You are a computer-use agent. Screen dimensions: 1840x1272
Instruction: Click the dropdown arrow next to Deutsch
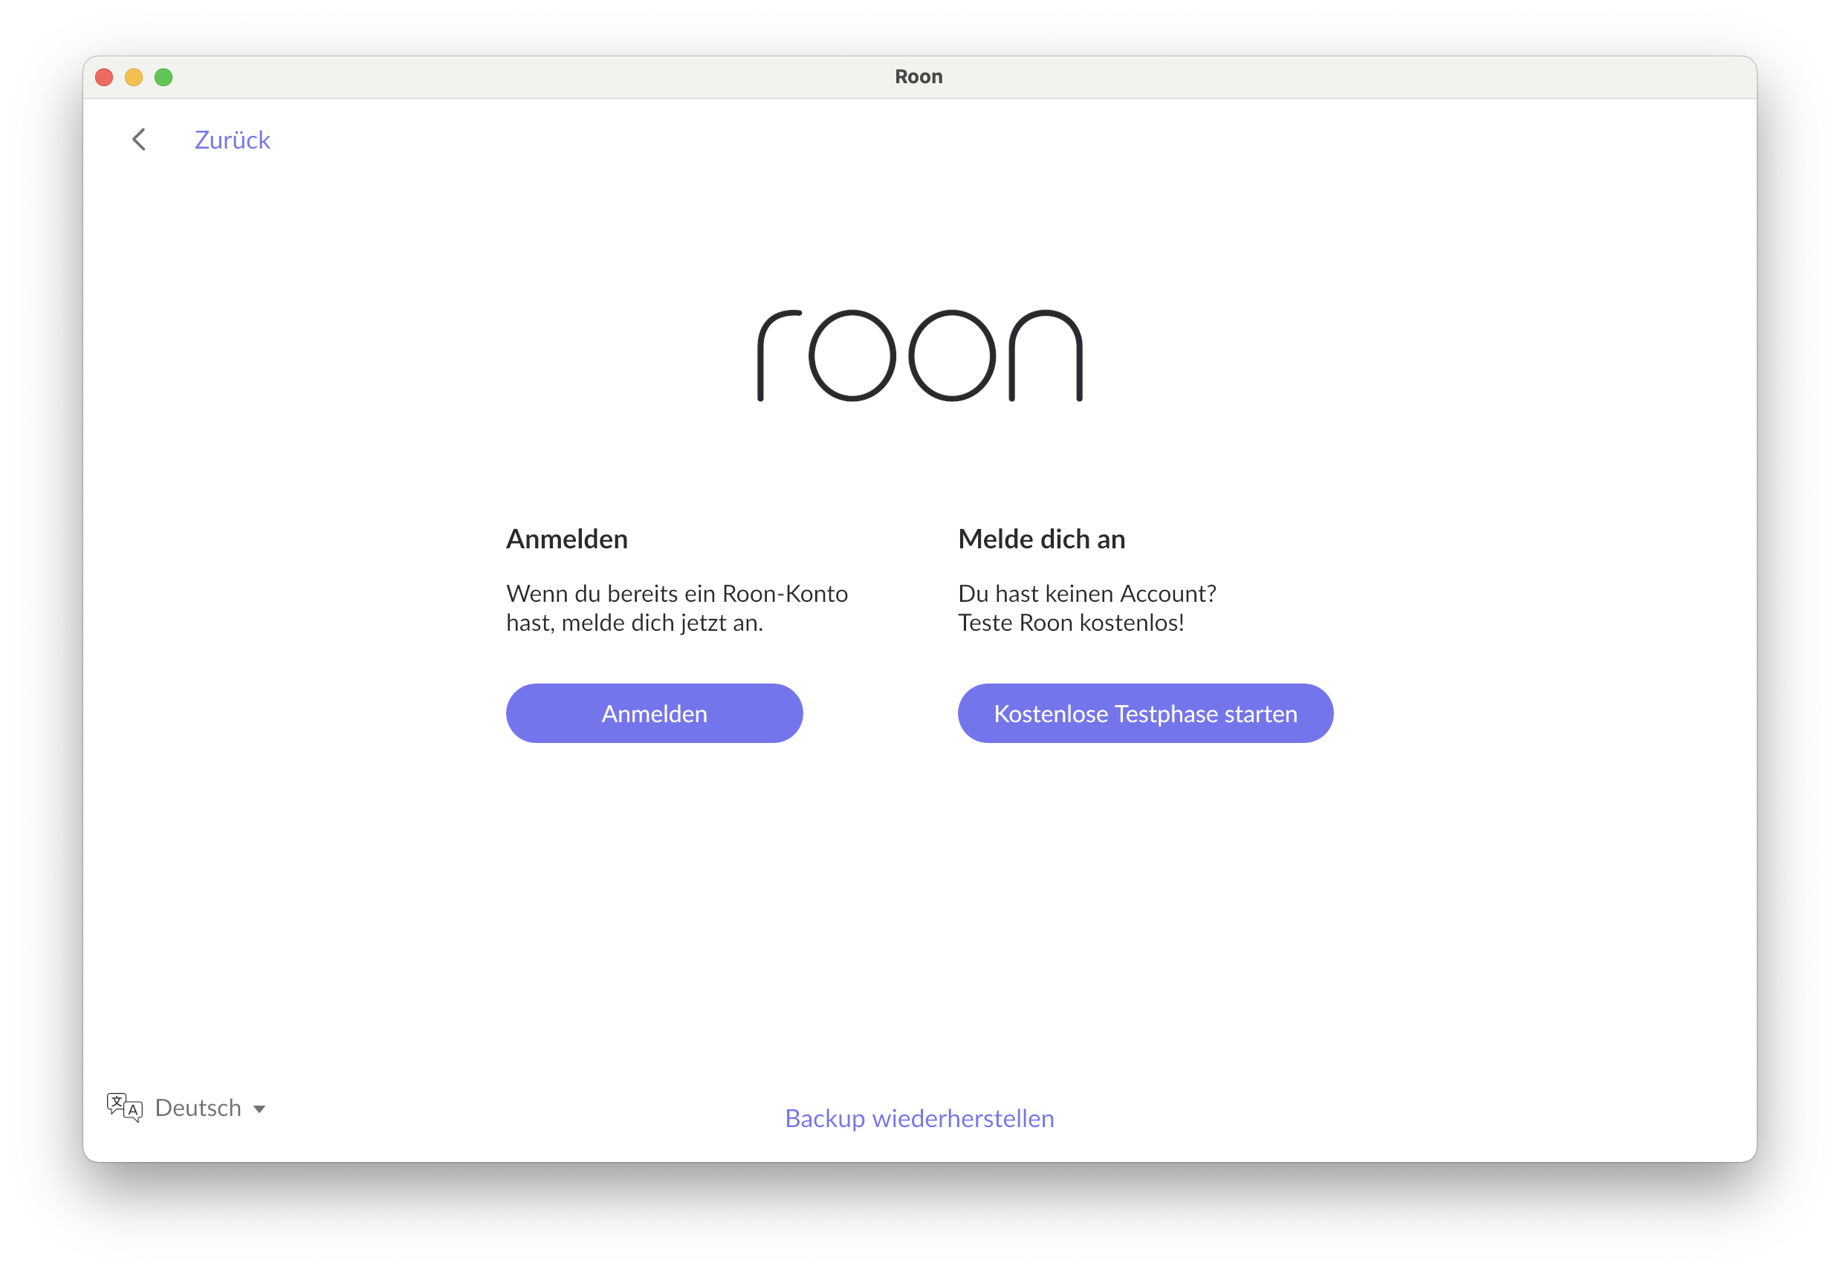point(259,1109)
